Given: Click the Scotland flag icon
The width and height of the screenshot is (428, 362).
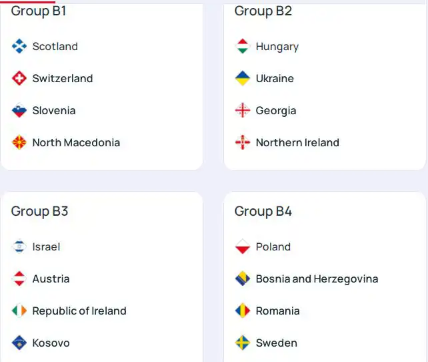Looking at the screenshot, I should [19, 46].
